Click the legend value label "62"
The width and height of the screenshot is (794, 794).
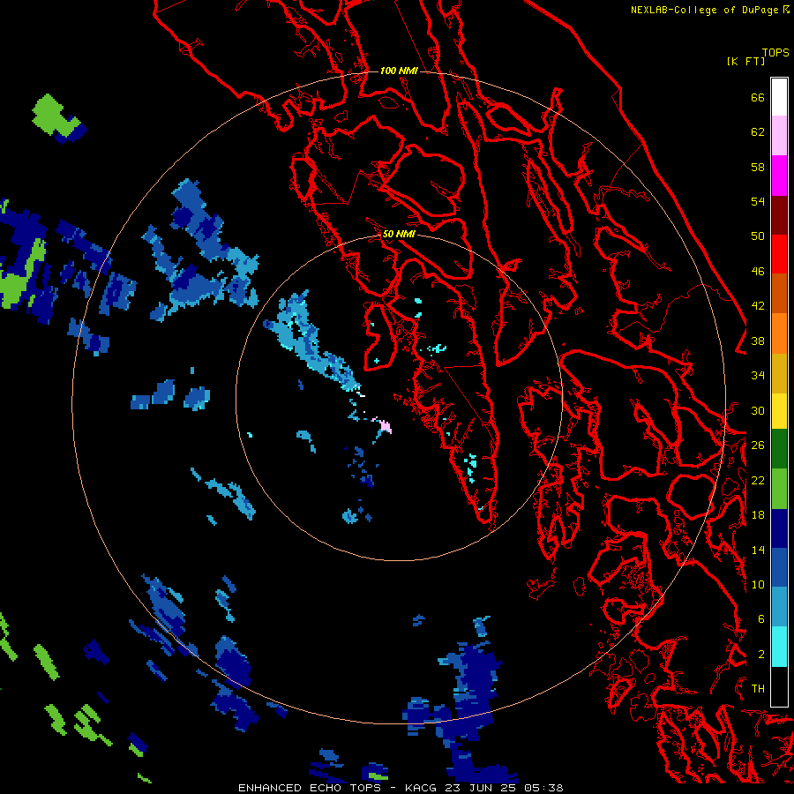pyautogui.click(x=758, y=132)
